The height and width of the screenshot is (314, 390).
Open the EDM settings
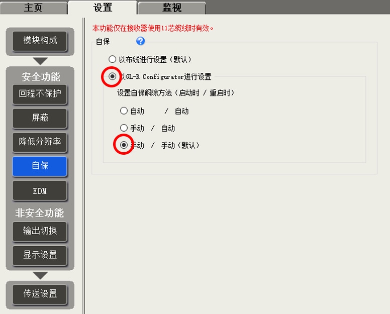coord(40,191)
